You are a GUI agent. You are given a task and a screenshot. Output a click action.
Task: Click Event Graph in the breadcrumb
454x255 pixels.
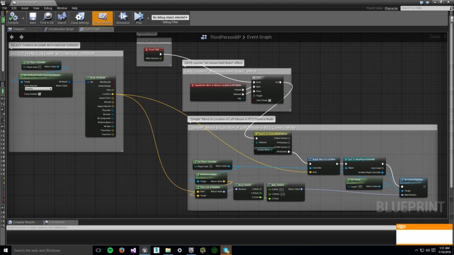pyautogui.click(x=259, y=37)
